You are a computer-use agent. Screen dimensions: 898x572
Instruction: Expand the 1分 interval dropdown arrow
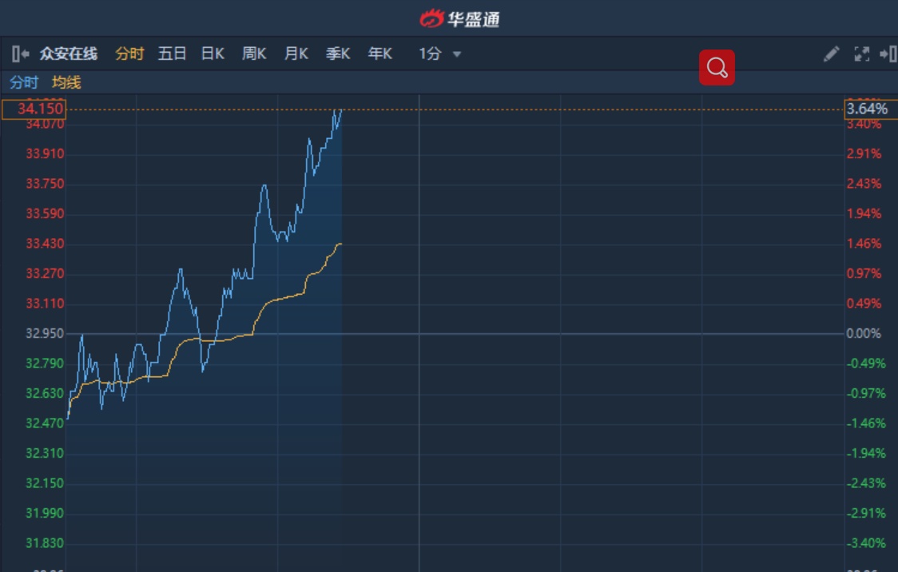pos(457,54)
